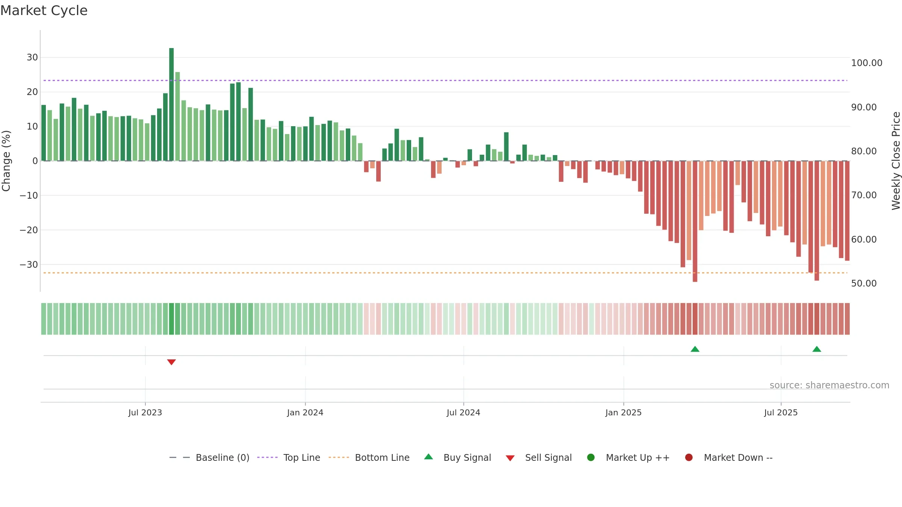Click the last green buy signal marker after Jul 2025
The image size is (902, 507).
pos(817,349)
